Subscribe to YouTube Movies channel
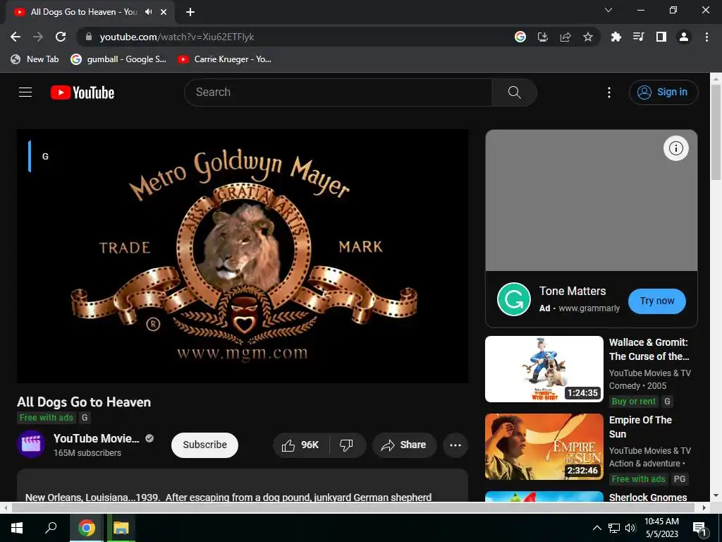The height and width of the screenshot is (542, 722). tap(204, 445)
